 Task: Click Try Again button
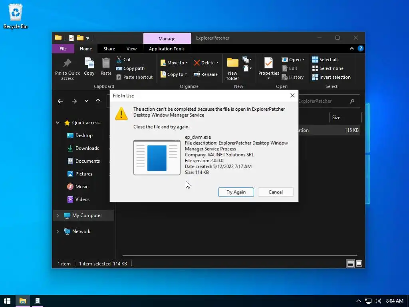[x=236, y=192]
